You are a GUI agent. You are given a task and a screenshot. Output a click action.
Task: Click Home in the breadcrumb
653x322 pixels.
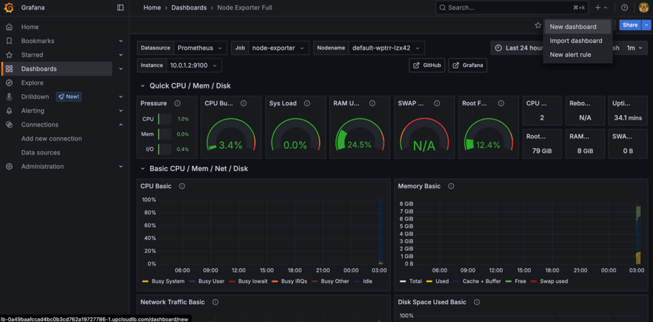point(152,8)
